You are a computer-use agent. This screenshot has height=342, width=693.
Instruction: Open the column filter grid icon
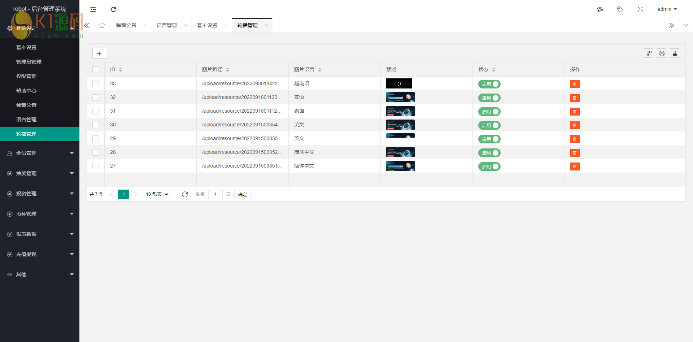[x=649, y=53]
